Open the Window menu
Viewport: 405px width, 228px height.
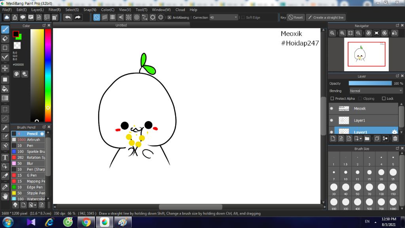point(161,10)
